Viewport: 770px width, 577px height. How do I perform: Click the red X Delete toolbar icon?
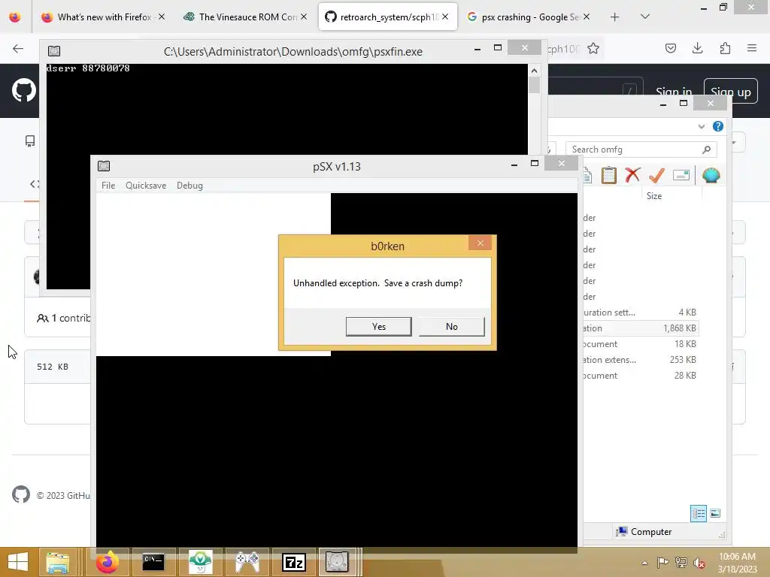click(x=632, y=175)
